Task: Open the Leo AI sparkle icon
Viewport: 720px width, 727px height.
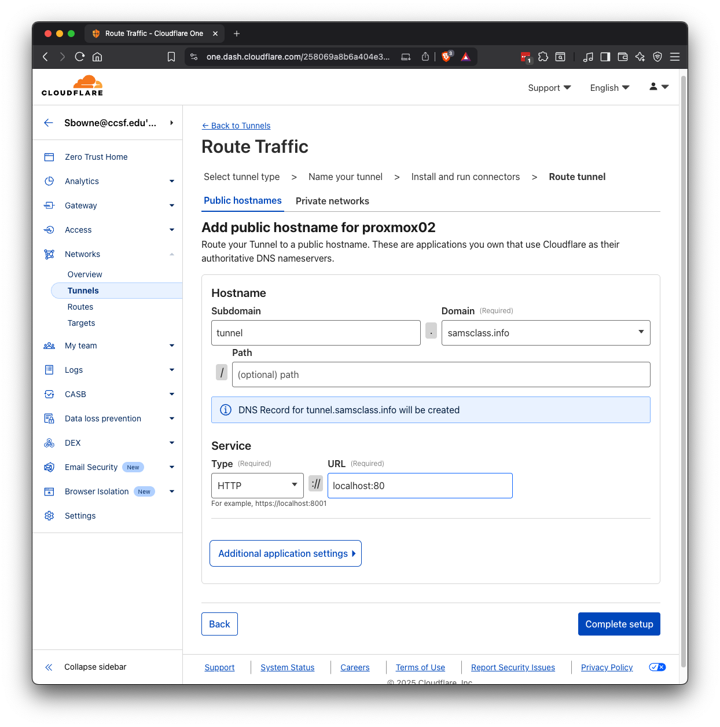Action: tap(640, 57)
